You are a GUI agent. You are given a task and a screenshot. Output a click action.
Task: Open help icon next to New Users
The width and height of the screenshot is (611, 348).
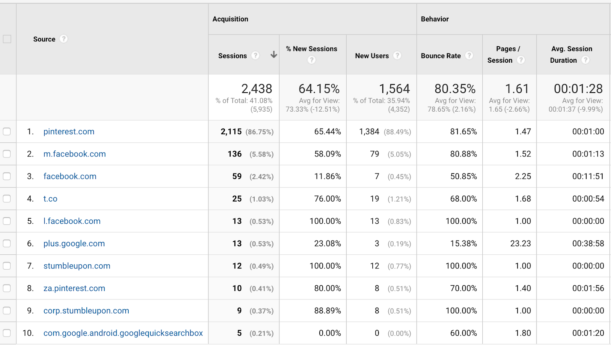398,55
